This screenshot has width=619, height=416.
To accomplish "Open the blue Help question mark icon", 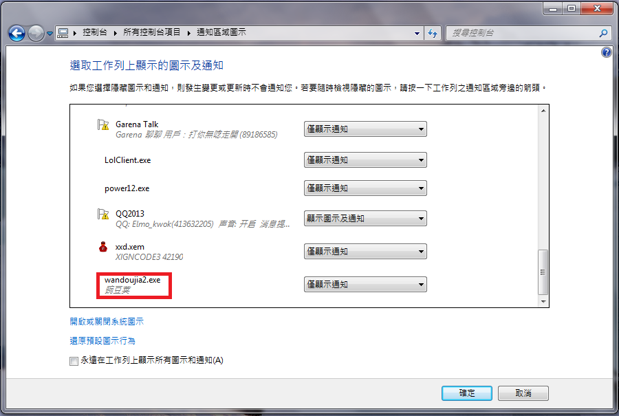I will tap(607, 52).
